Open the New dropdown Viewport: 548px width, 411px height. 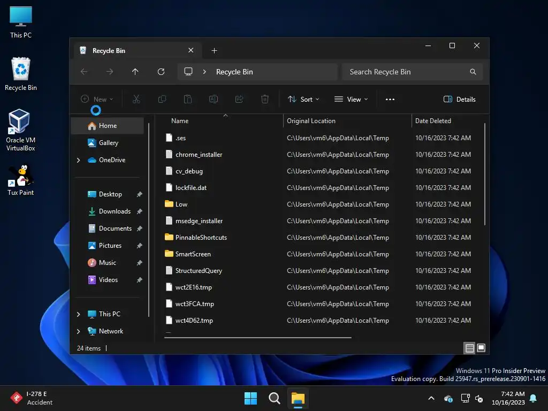coord(97,99)
